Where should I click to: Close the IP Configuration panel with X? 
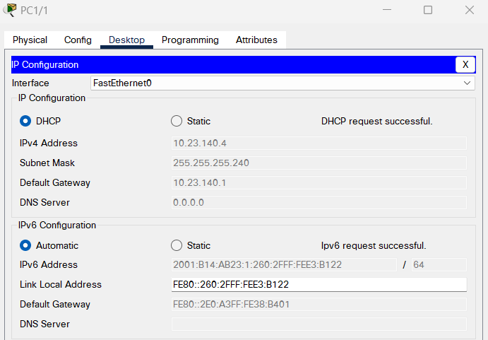[x=465, y=64]
